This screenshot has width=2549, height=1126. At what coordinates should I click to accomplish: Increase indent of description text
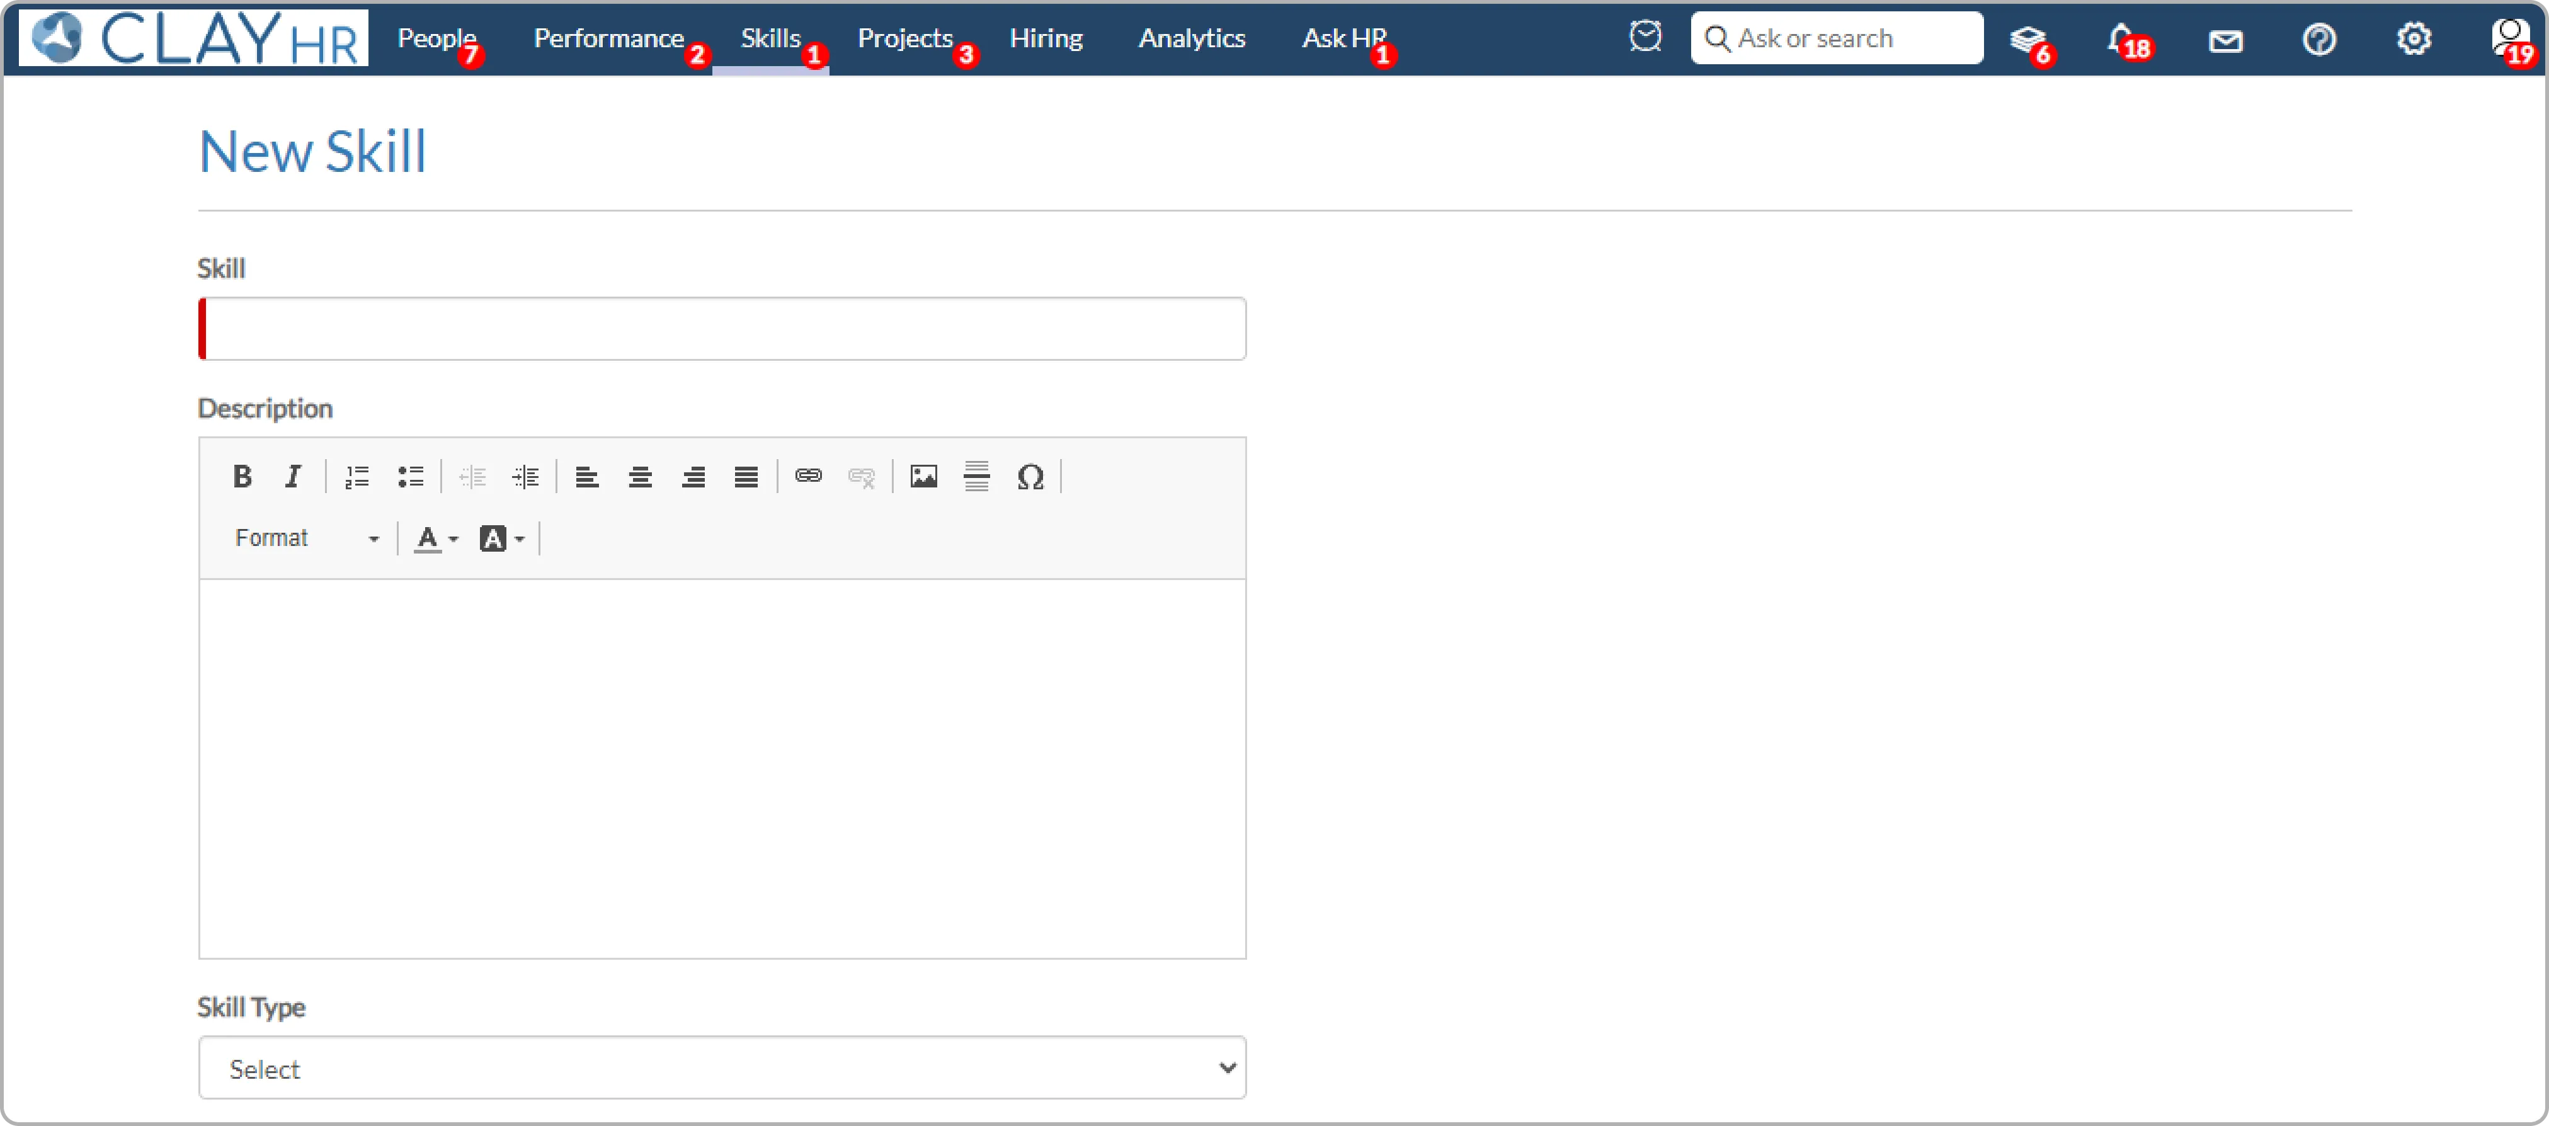click(525, 477)
